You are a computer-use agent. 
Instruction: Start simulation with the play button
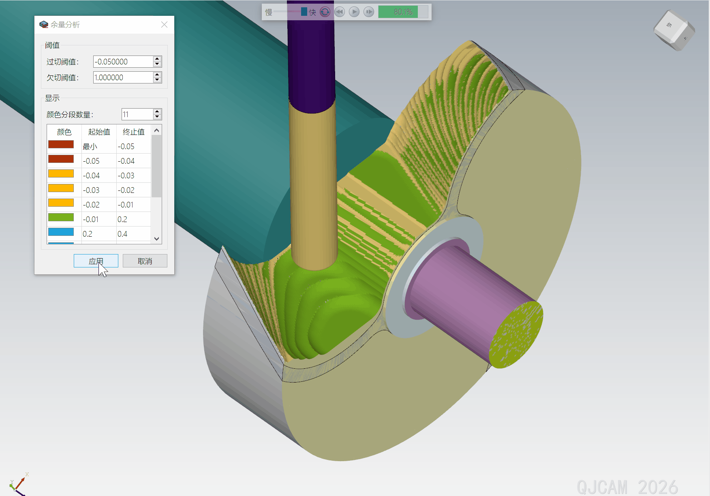pyautogui.click(x=354, y=12)
